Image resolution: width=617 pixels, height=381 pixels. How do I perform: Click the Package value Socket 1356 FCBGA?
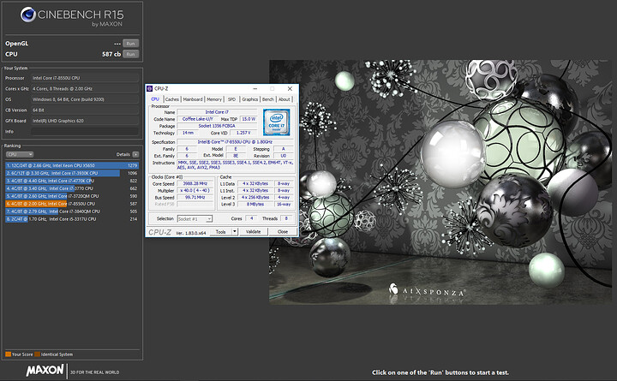[217, 126]
